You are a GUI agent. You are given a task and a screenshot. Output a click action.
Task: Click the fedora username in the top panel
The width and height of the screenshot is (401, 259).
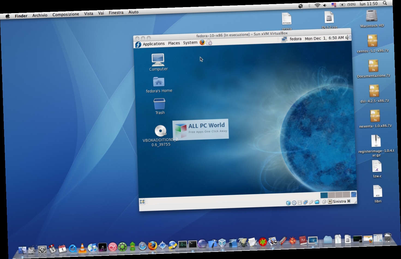pos(296,39)
